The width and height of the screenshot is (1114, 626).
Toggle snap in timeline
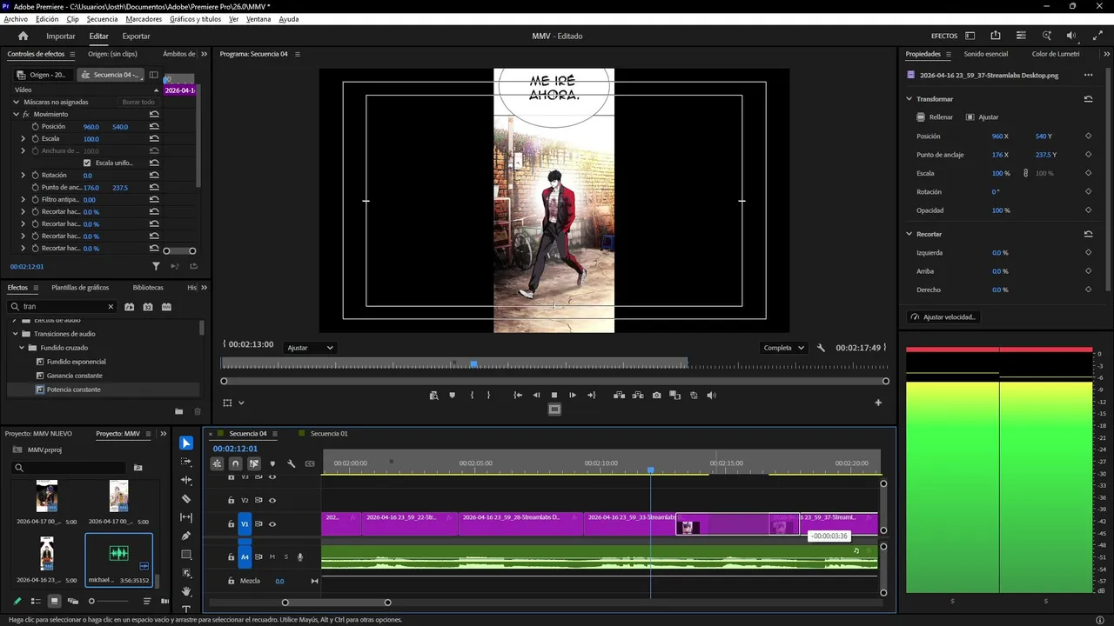pyautogui.click(x=235, y=463)
